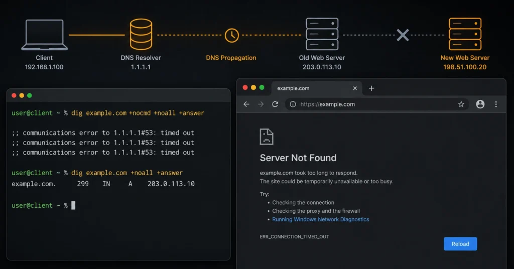Screen dimensions: 514x269
Task: Open the browser three-dot menu
Action: tap(496, 104)
